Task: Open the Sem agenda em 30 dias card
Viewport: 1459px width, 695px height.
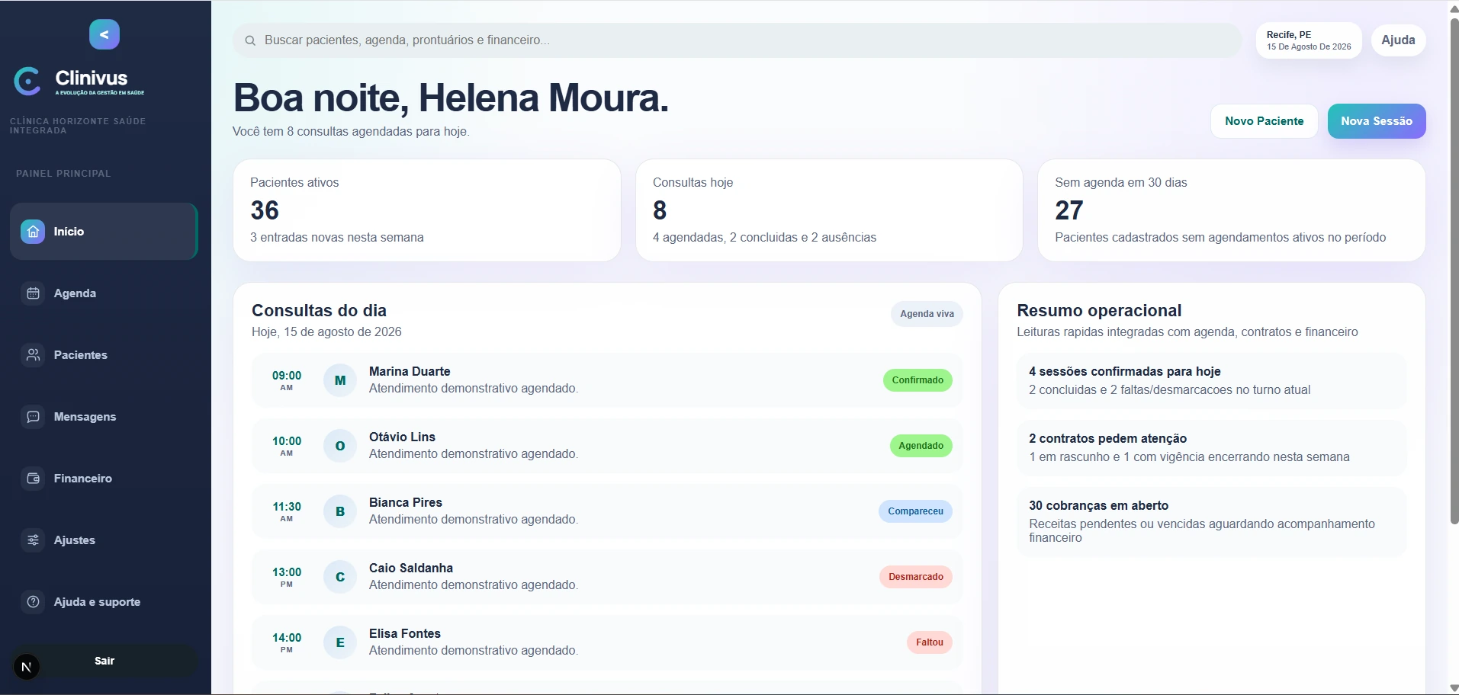Action: click(1231, 210)
